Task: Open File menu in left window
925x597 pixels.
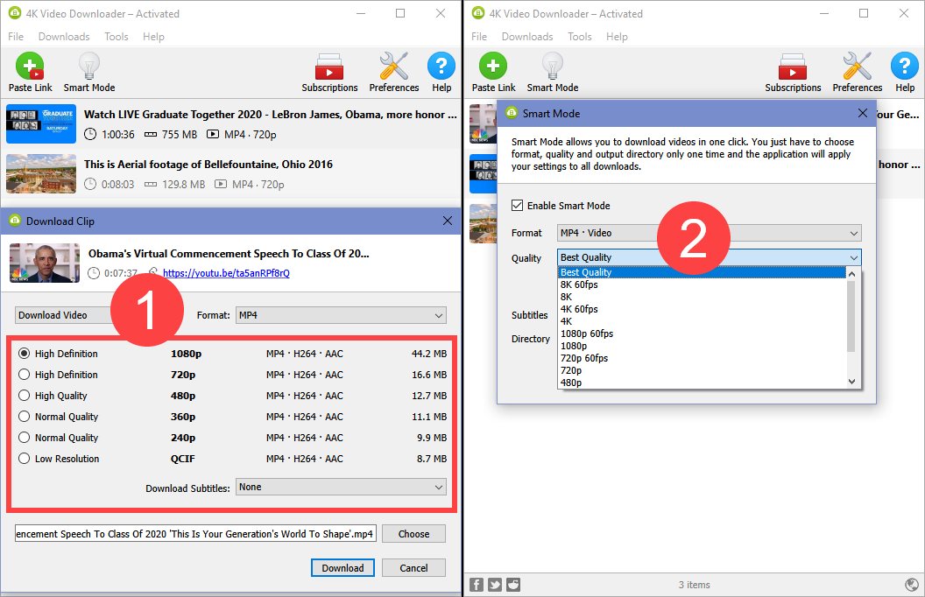Action: [16, 37]
